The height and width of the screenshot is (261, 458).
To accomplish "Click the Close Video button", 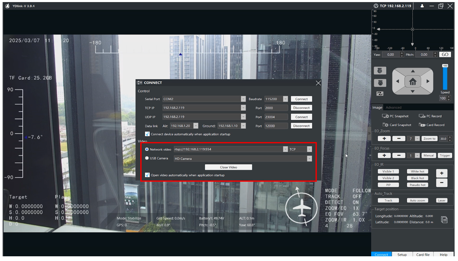I will 228,167.
